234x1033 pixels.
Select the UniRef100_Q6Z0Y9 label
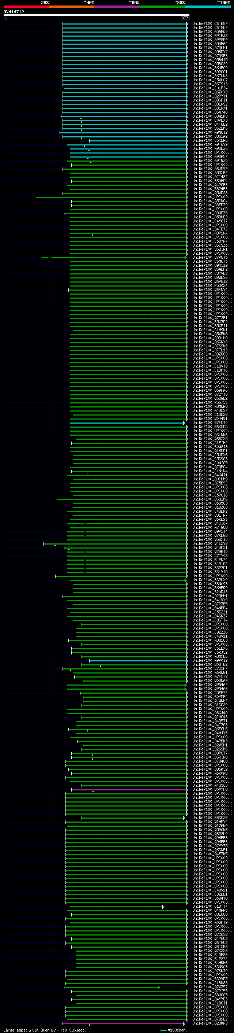(x=210, y=92)
